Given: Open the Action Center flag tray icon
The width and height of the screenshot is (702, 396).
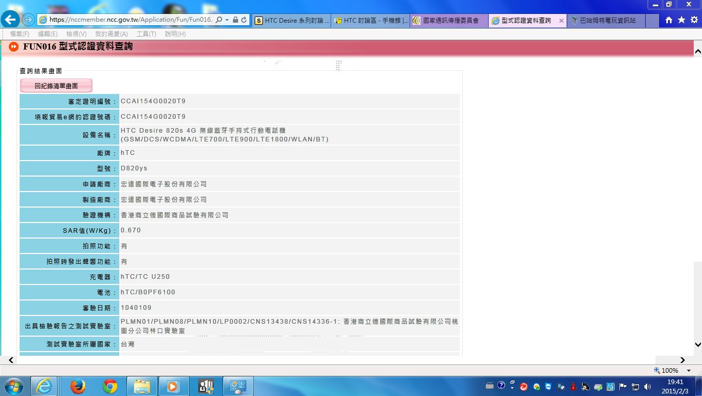Looking at the screenshot, I should (623, 386).
